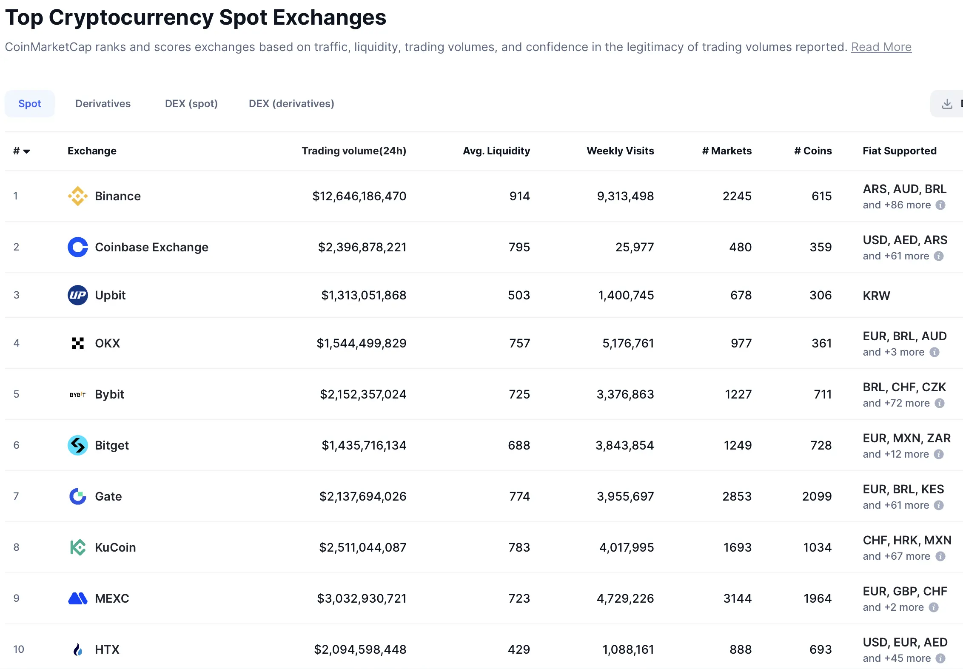Viewport: 963px width, 669px height.
Task: Click the Binance exchange logo
Action: coord(78,196)
